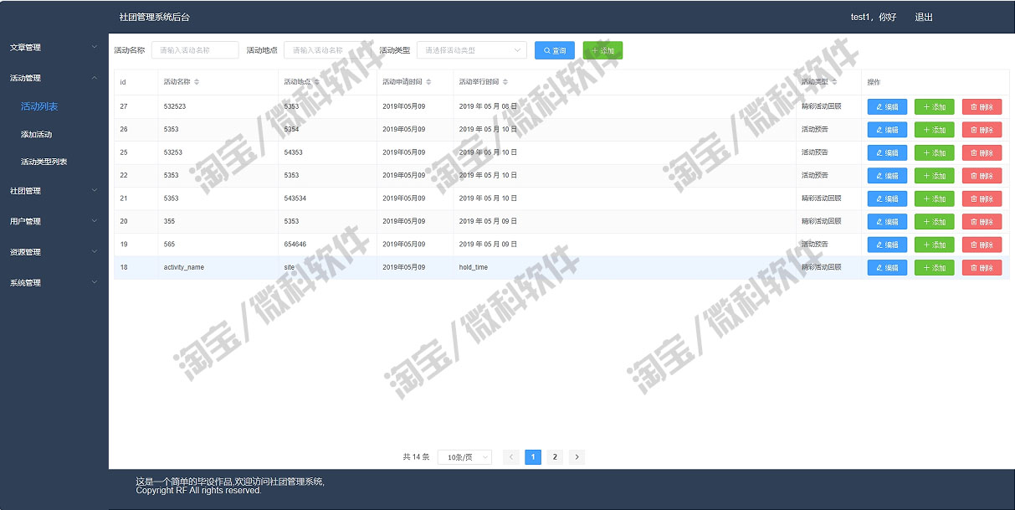
Task: Edit the activity with id 20
Action: (x=887, y=222)
